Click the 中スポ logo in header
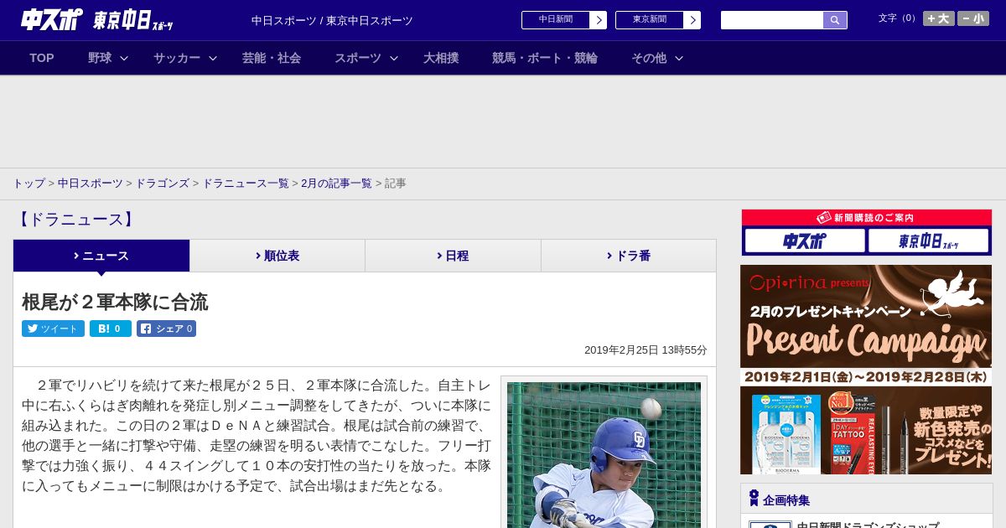The height and width of the screenshot is (528, 1006). click(x=52, y=19)
